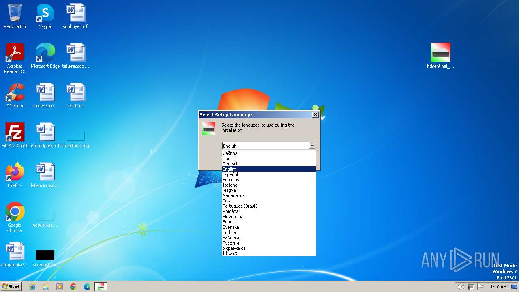This screenshot has height=292, width=519.
Task: Choose Українська from language list
Action: [269, 248]
